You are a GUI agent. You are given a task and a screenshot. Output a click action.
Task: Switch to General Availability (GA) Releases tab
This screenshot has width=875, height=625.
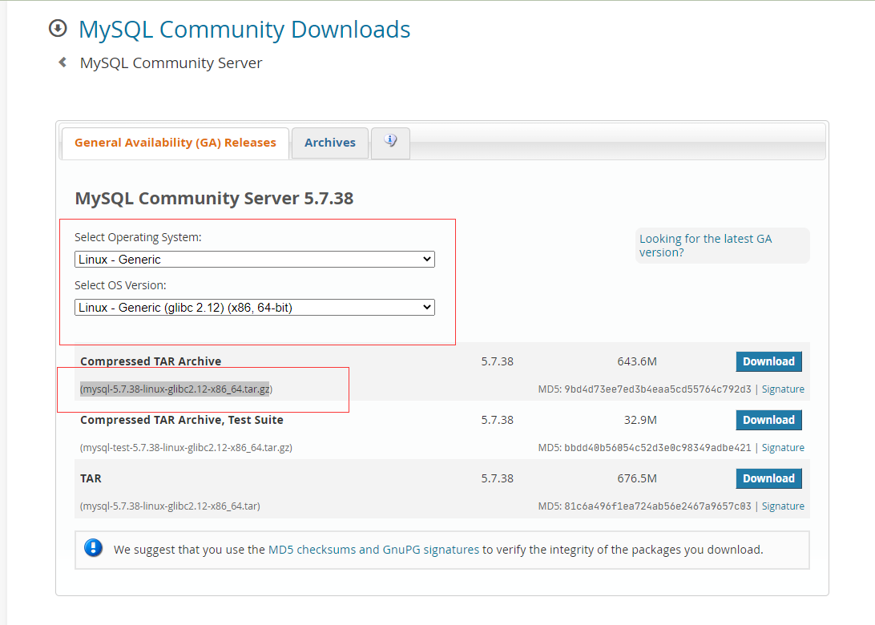[x=175, y=143]
